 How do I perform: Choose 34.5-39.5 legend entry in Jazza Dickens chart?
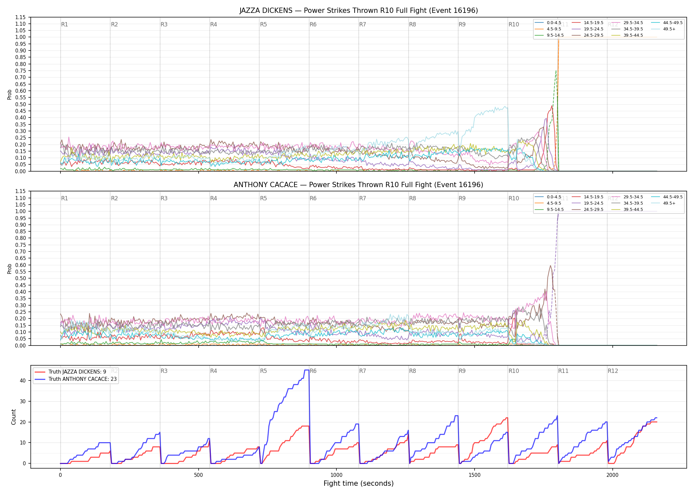(627, 29)
